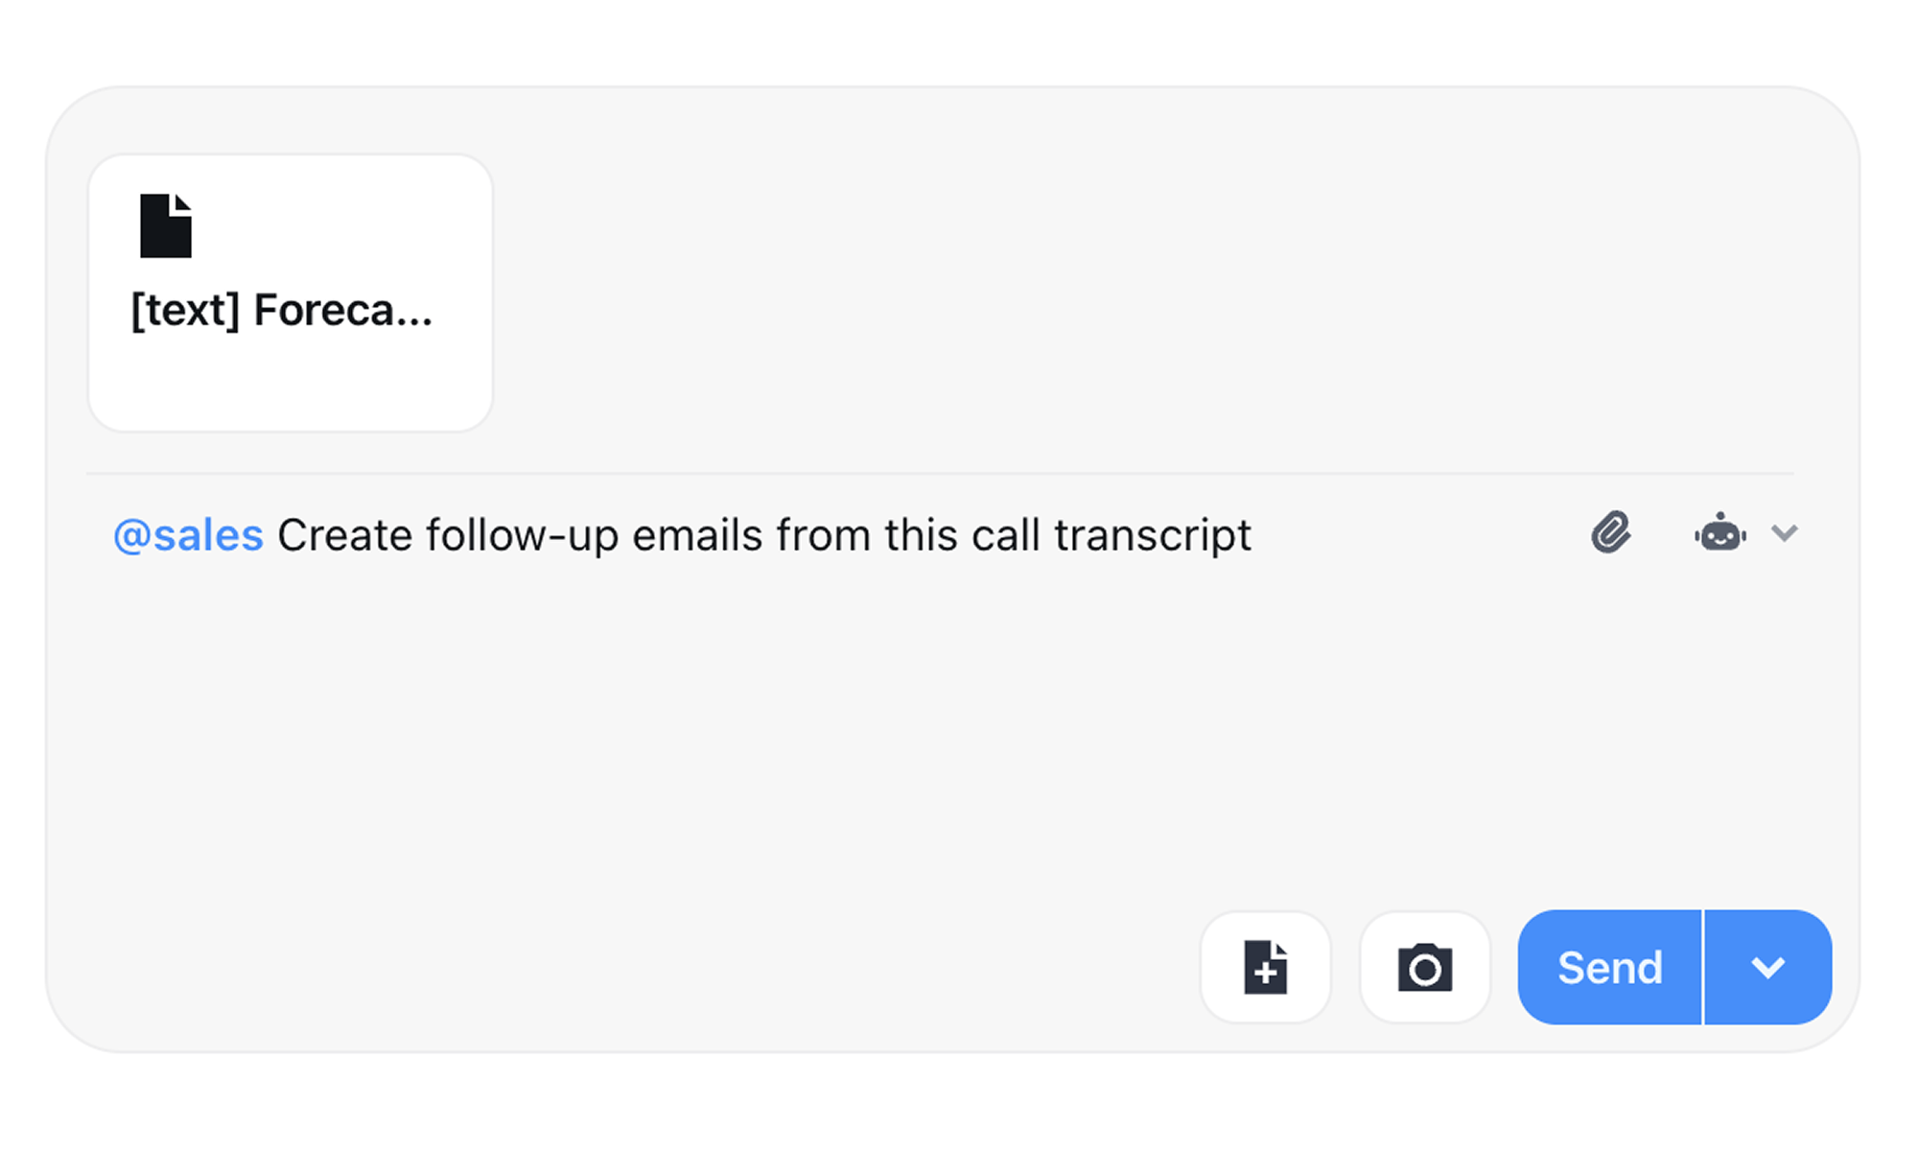This screenshot has height=1151, width=1918.
Task: Click the add document icon button
Action: (x=1265, y=967)
